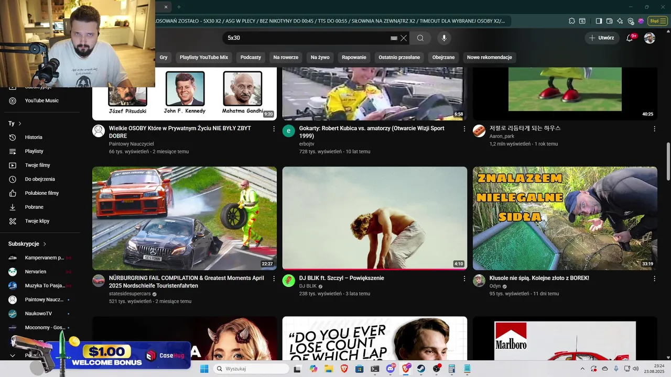Image resolution: width=671 pixels, height=377 pixels.
Task: Open tab search icon in toolbar
Action: (582, 21)
